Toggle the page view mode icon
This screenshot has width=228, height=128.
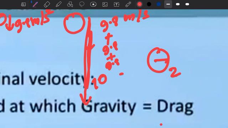tap(24, 4)
